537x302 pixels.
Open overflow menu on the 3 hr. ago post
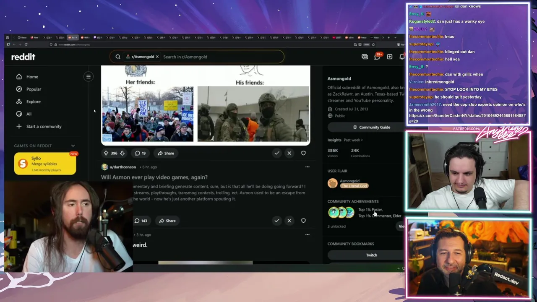(307, 235)
